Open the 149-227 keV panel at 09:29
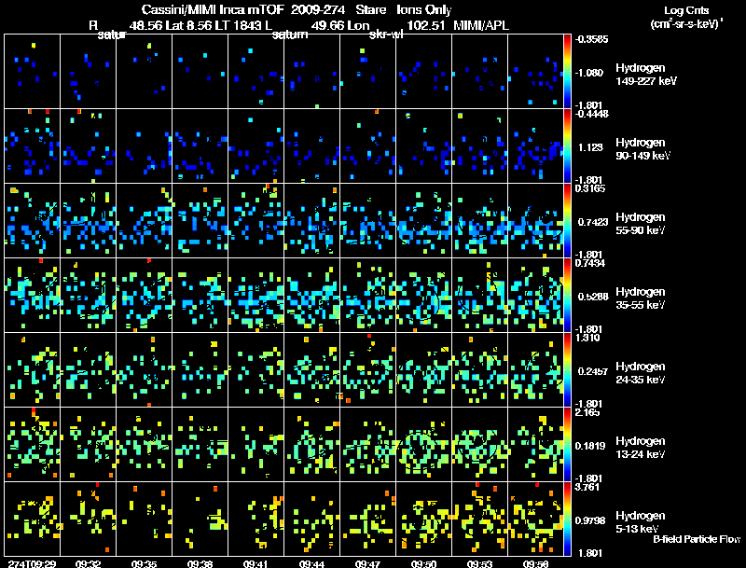This screenshot has height=568, width=746. pyautogui.click(x=32, y=71)
